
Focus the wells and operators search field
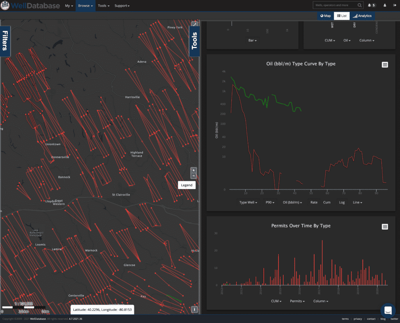click(x=335, y=5)
